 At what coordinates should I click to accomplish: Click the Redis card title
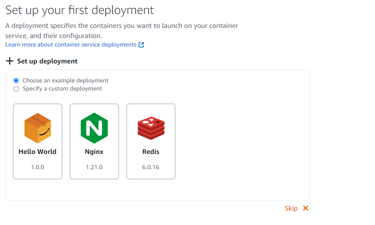tap(151, 152)
